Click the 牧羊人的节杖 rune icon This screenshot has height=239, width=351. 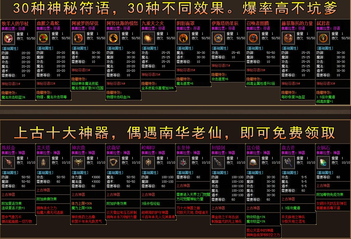pyautogui.click(x=8, y=38)
